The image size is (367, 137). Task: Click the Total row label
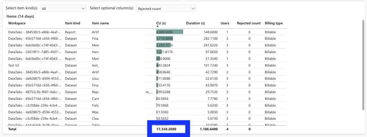12,129
